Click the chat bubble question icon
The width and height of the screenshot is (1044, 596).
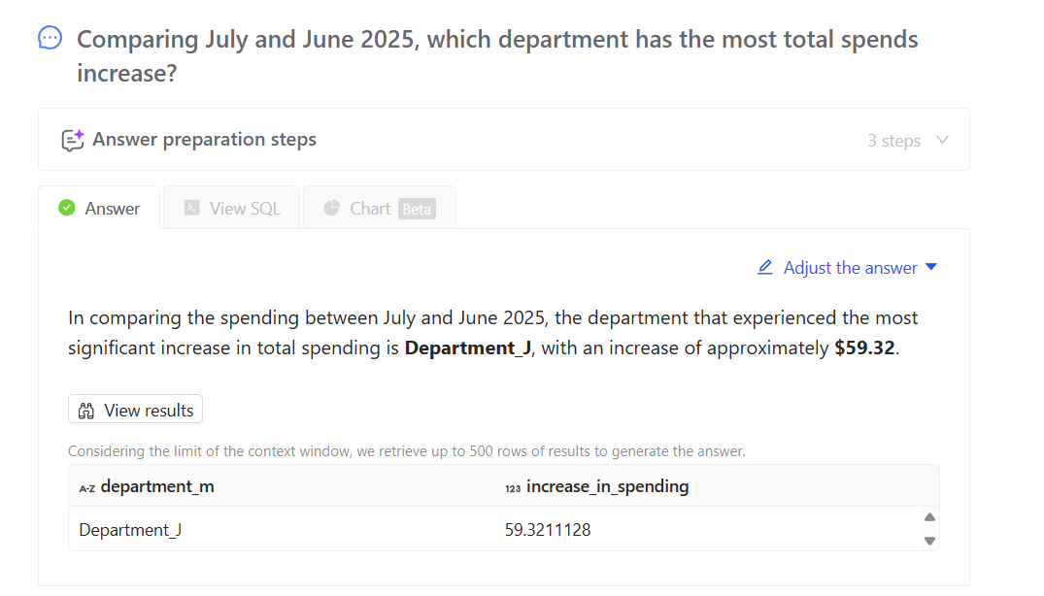50,38
